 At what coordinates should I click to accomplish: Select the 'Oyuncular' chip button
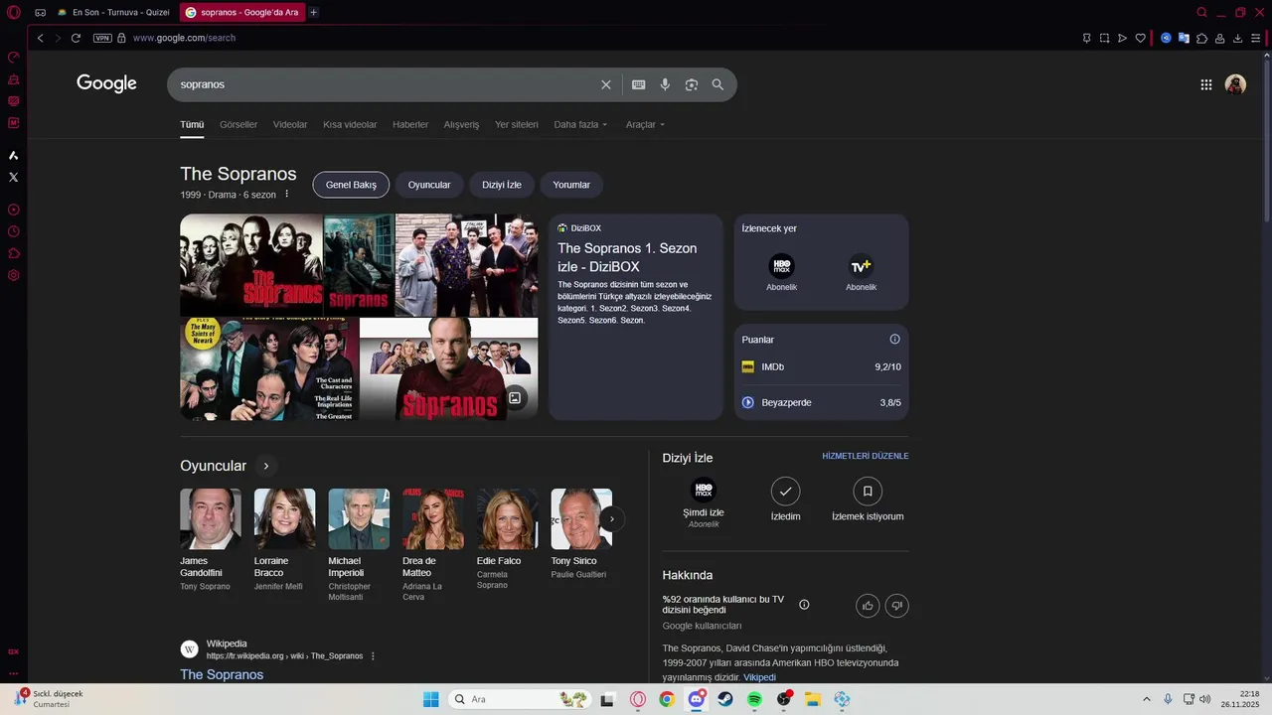tap(429, 185)
